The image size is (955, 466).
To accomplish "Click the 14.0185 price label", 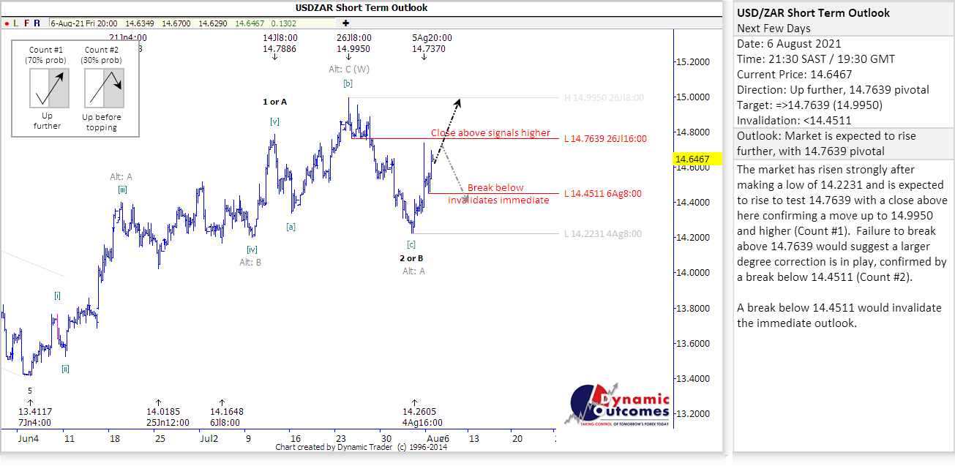I will pos(162,411).
